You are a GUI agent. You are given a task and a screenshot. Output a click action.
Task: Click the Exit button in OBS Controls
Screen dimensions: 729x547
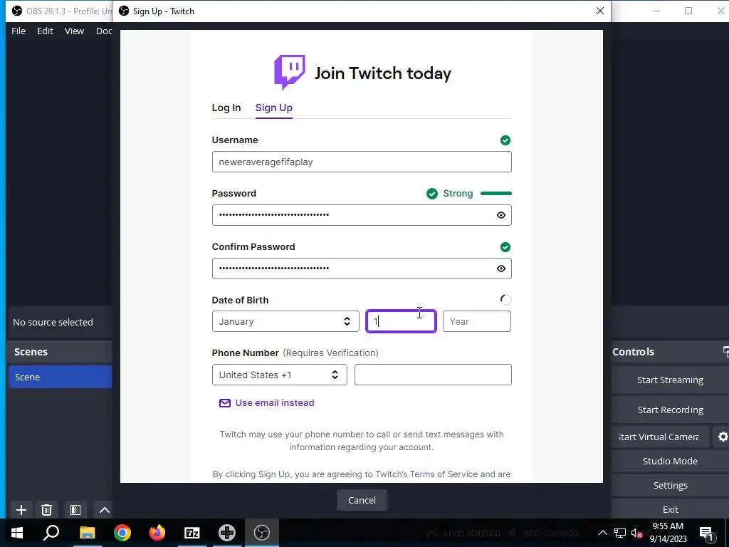tap(670, 509)
